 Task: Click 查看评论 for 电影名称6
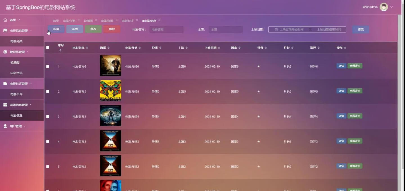point(355,66)
